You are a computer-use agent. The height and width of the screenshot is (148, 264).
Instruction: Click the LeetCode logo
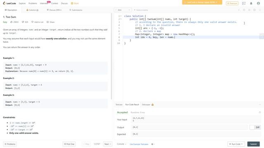(x=9, y=3)
